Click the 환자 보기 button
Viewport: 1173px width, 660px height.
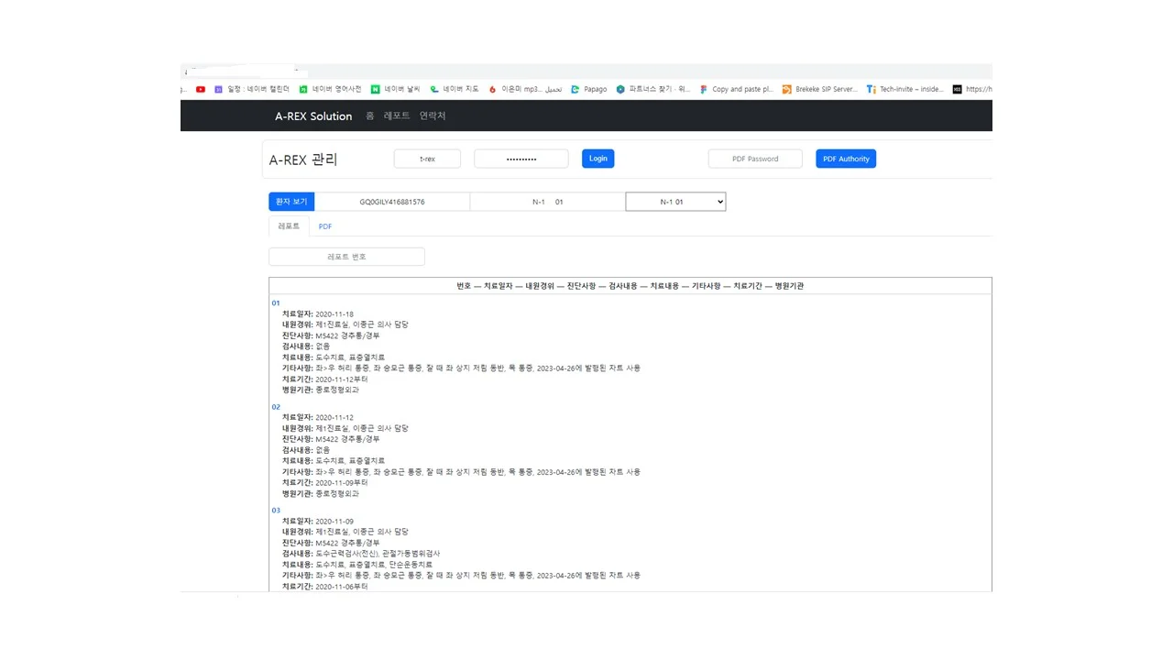291,202
